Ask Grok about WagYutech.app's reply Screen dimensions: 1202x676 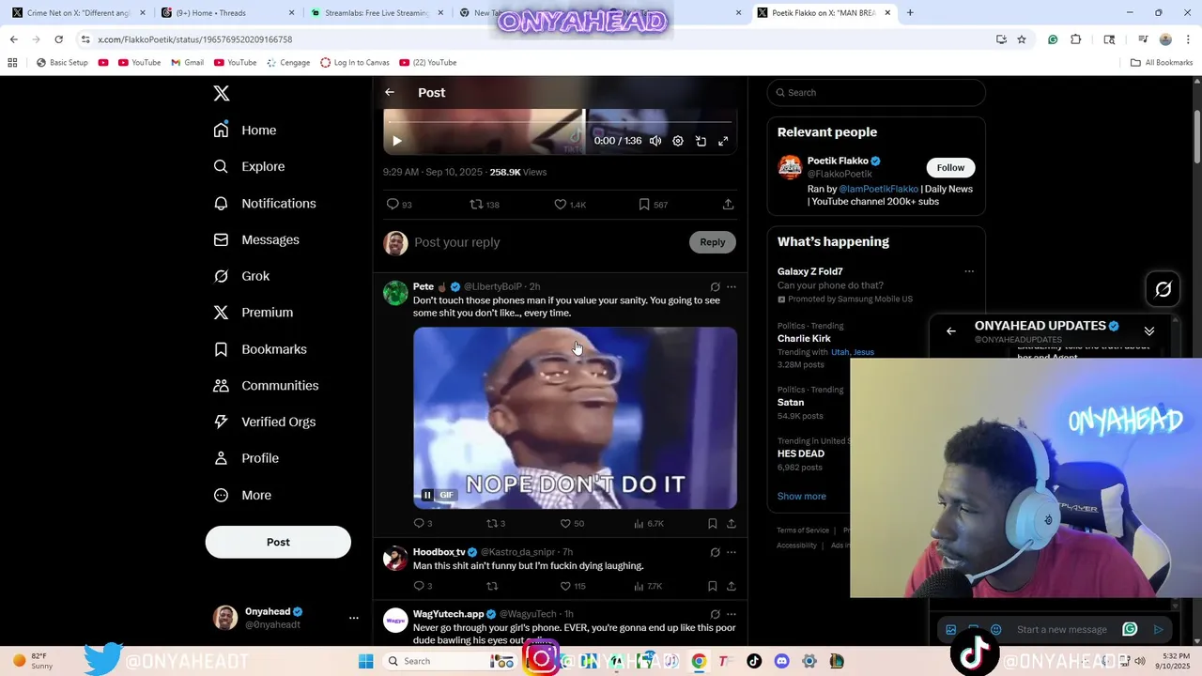tap(715, 614)
